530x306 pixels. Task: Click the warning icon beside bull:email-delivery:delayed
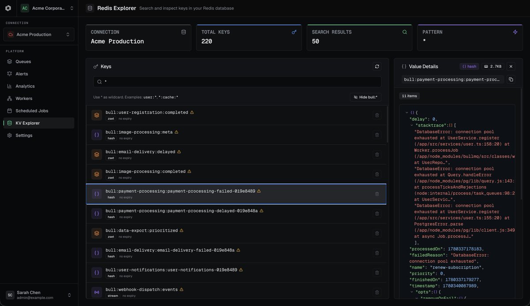(179, 152)
